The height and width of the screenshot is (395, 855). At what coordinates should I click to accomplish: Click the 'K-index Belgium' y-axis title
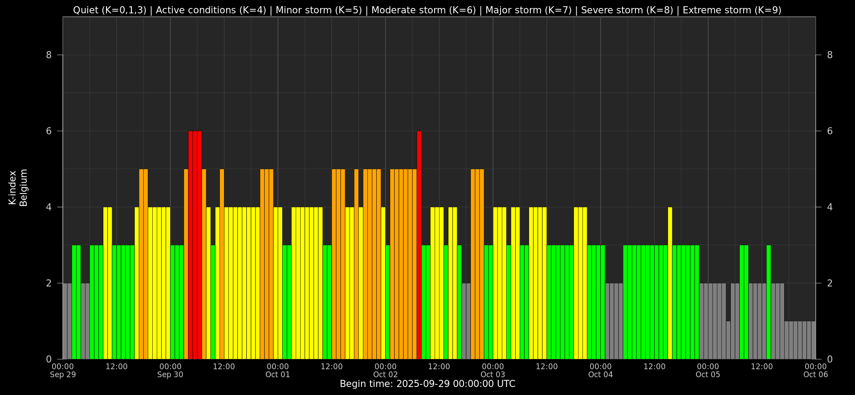tap(18, 188)
